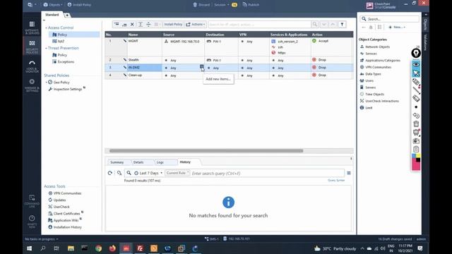Open SmartConsole main menu dropdown
The width and height of the screenshot is (452, 254).
[32, 5]
